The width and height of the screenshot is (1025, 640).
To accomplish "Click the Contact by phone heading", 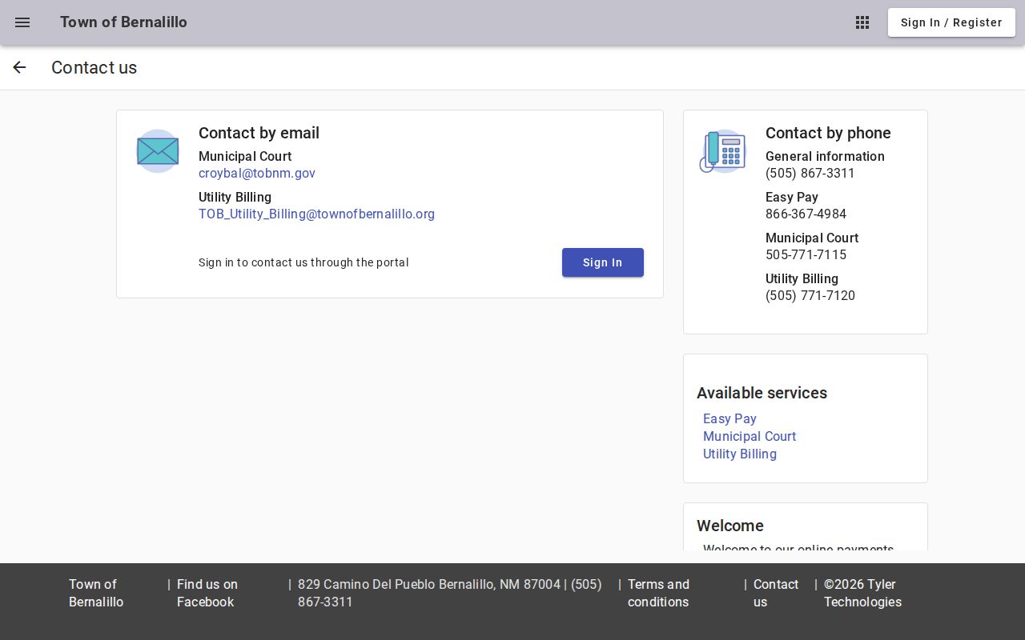I will pos(828,133).
